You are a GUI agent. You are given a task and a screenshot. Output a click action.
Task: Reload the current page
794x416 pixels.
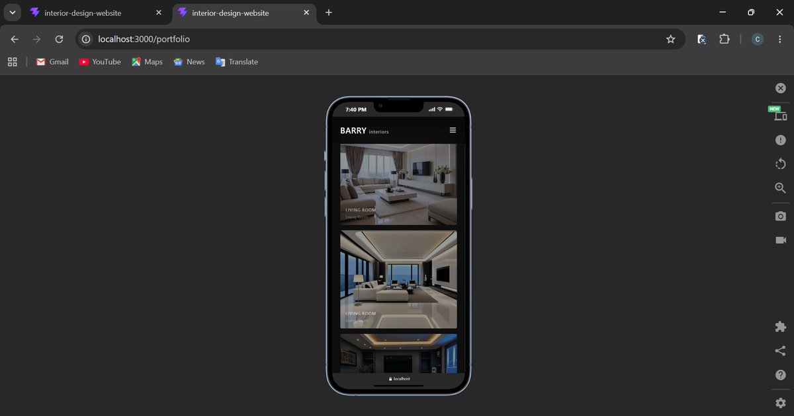(59, 39)
